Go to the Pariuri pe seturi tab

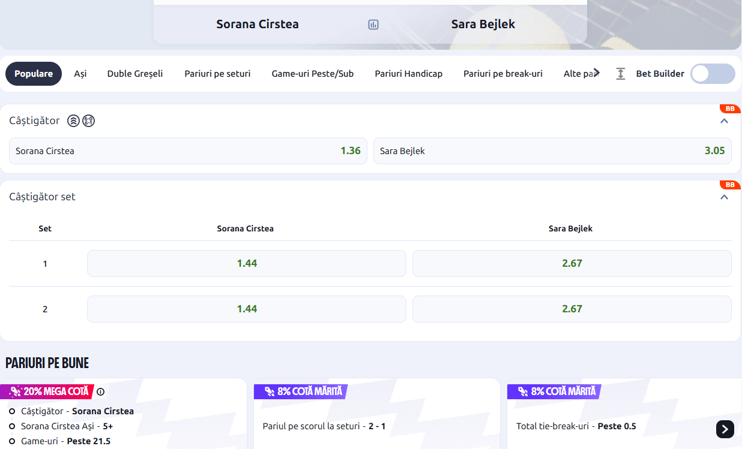pyautogui.click(x=217, y=74)
